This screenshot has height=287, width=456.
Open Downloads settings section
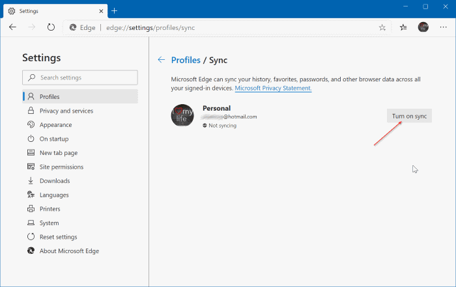(54, 181)
